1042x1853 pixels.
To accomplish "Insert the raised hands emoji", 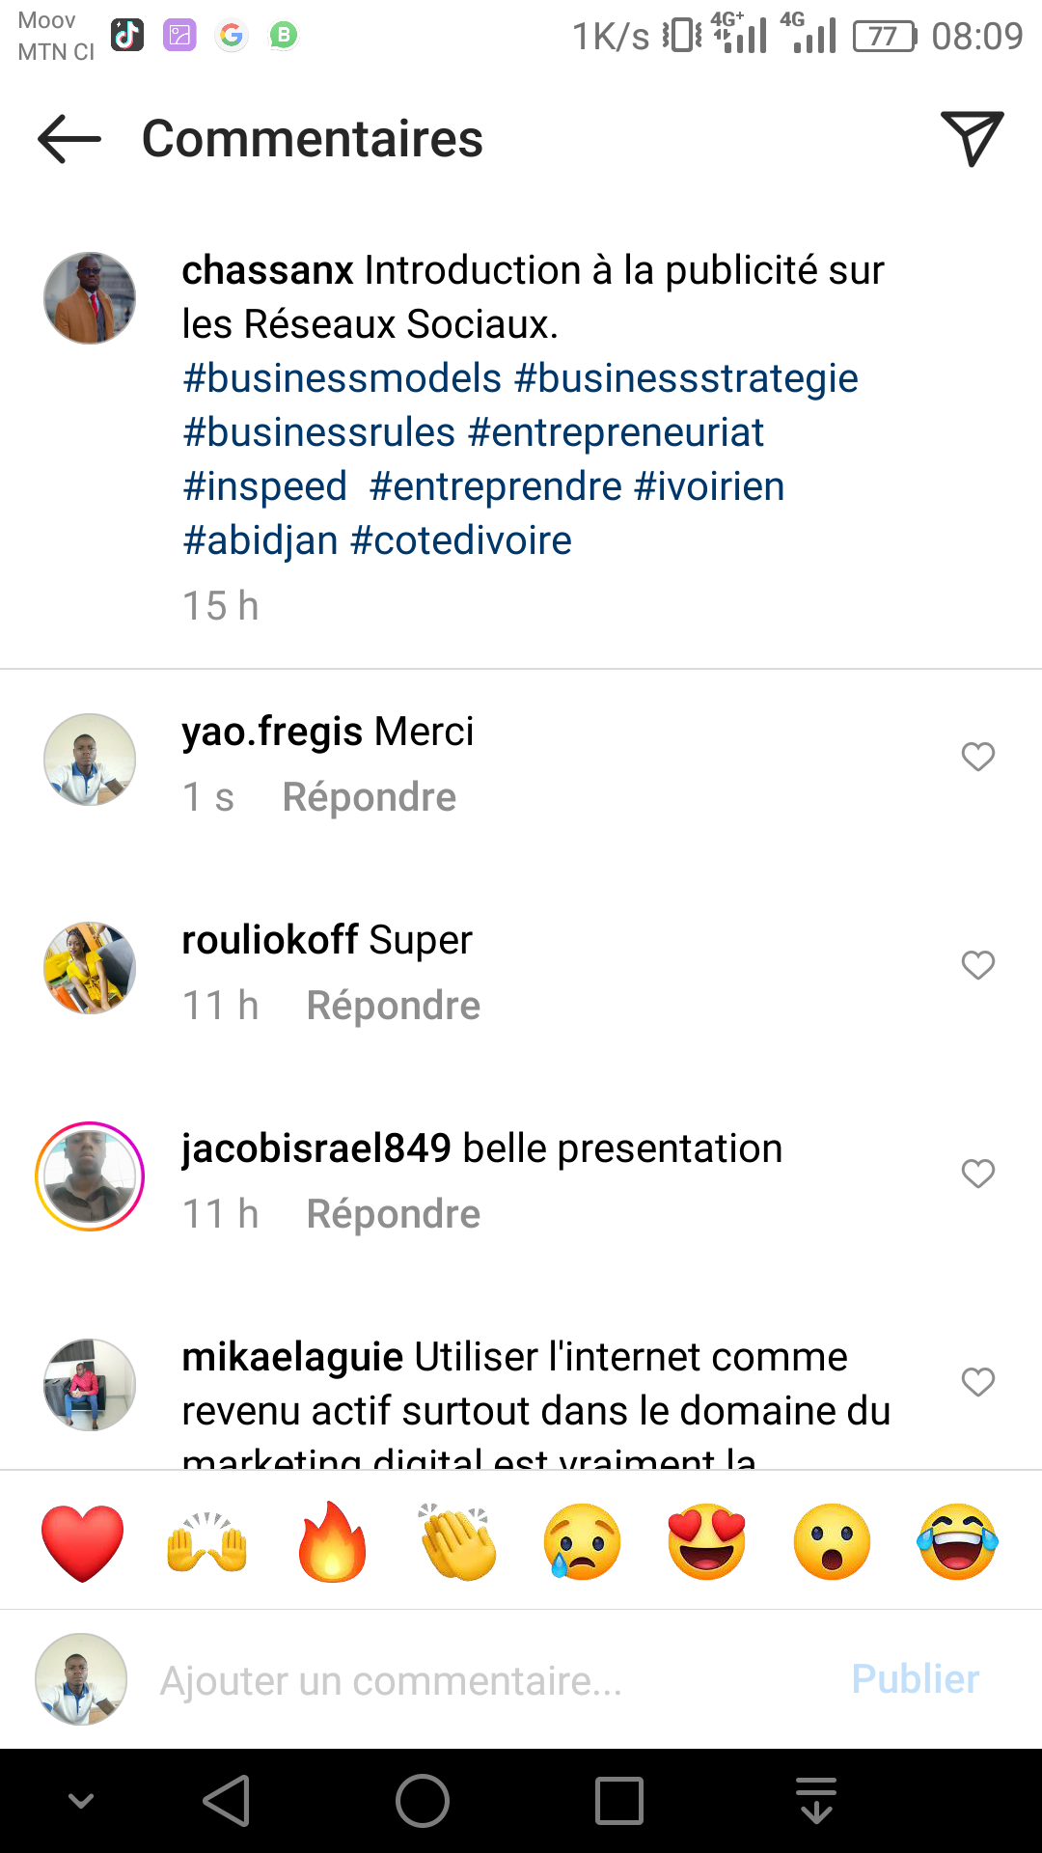I will (207, 1542).
